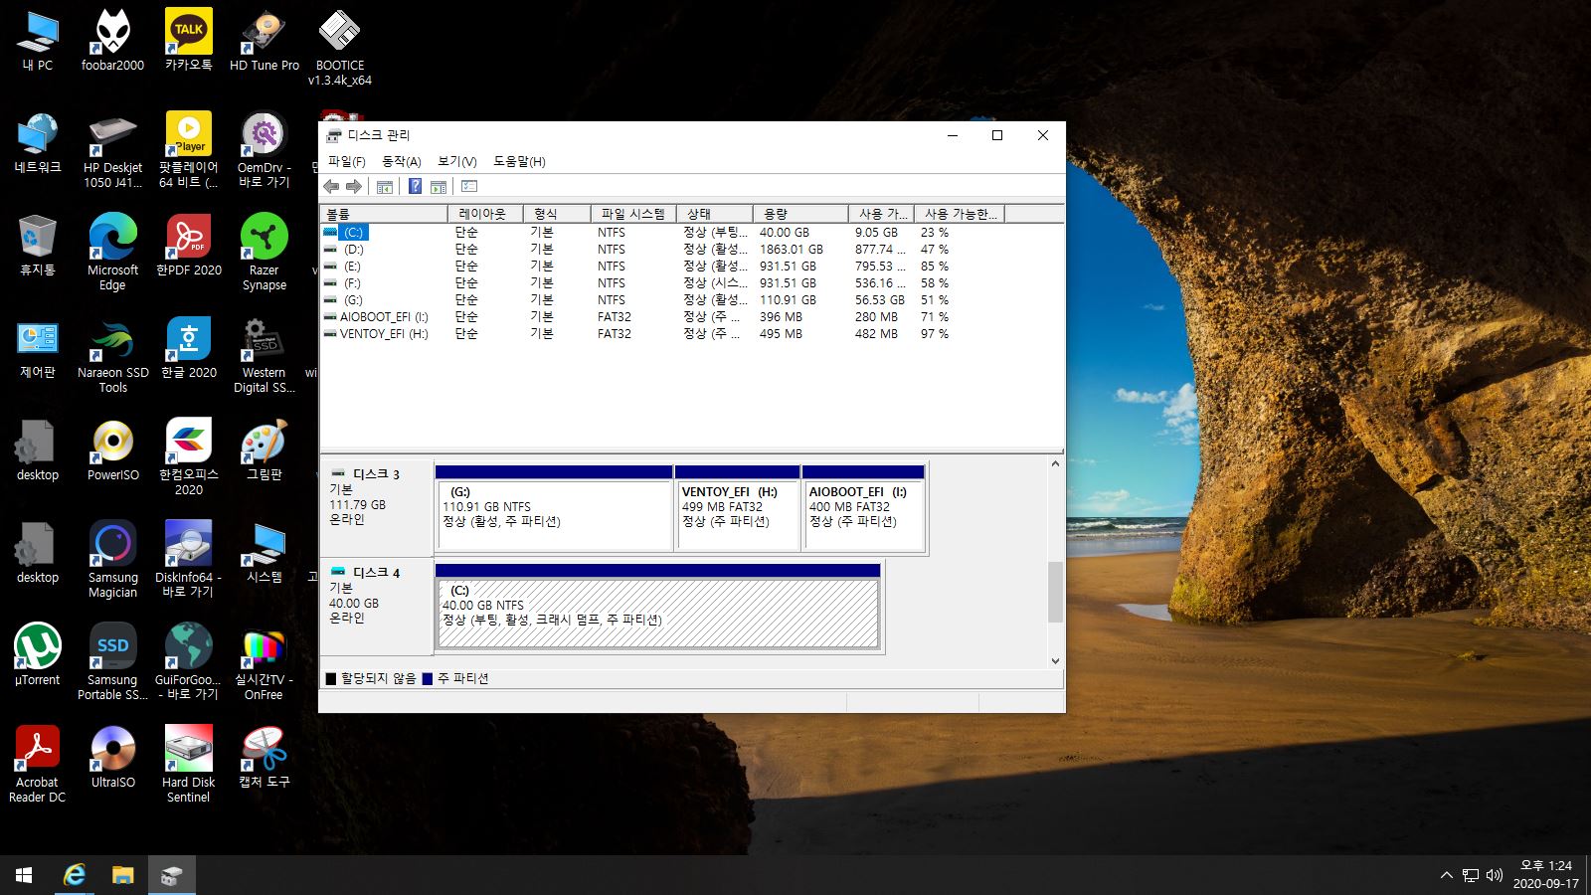Show hidden tray icons chevron
The height and width of the screenshot is (895, 1591).
coord(1446,875)
